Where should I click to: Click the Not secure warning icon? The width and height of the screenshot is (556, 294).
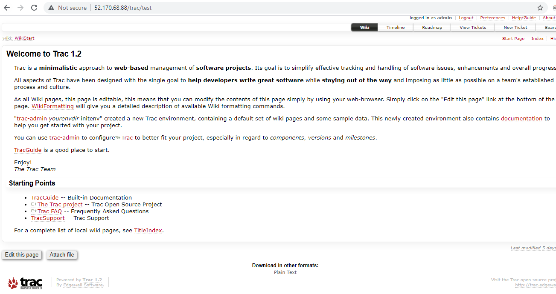pos(51,8)
